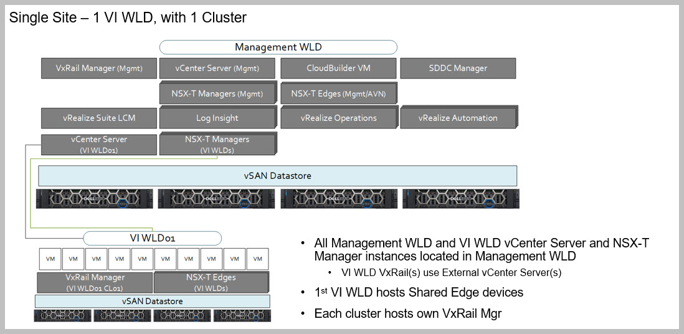
Task: Click the leftmost Dell server in Management WLD
Action: tap(95, 198)
